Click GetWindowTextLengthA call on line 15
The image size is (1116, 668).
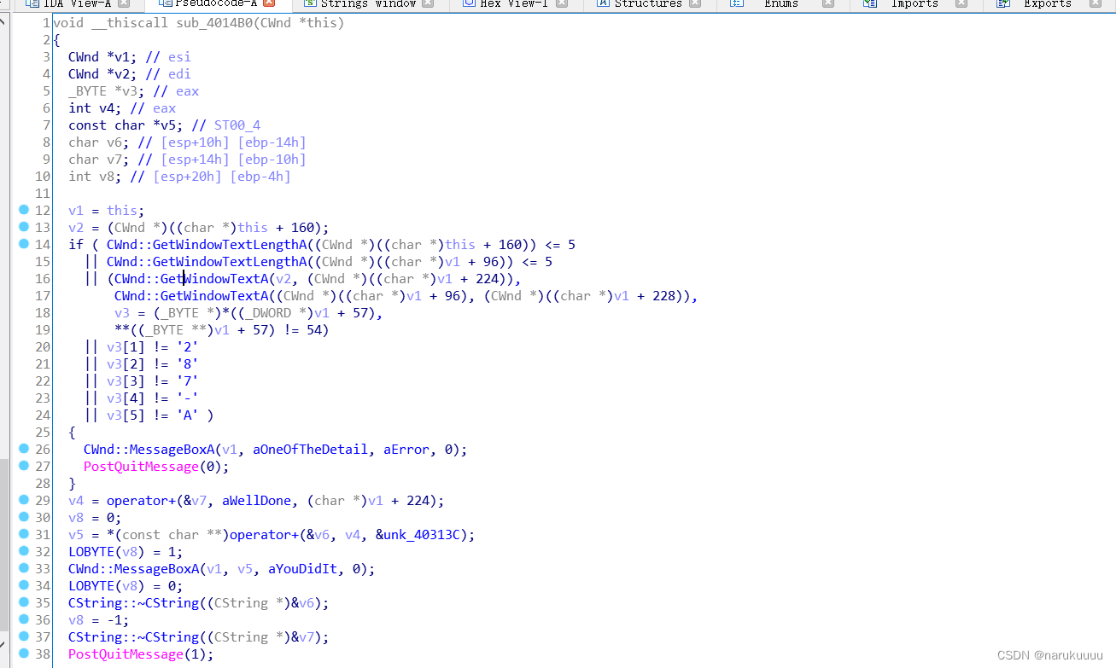207,262
